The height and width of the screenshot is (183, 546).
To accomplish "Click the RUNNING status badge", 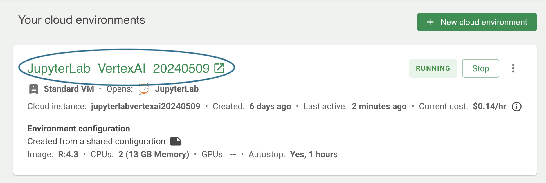I will pyautogui.click(x=433, y=68).
